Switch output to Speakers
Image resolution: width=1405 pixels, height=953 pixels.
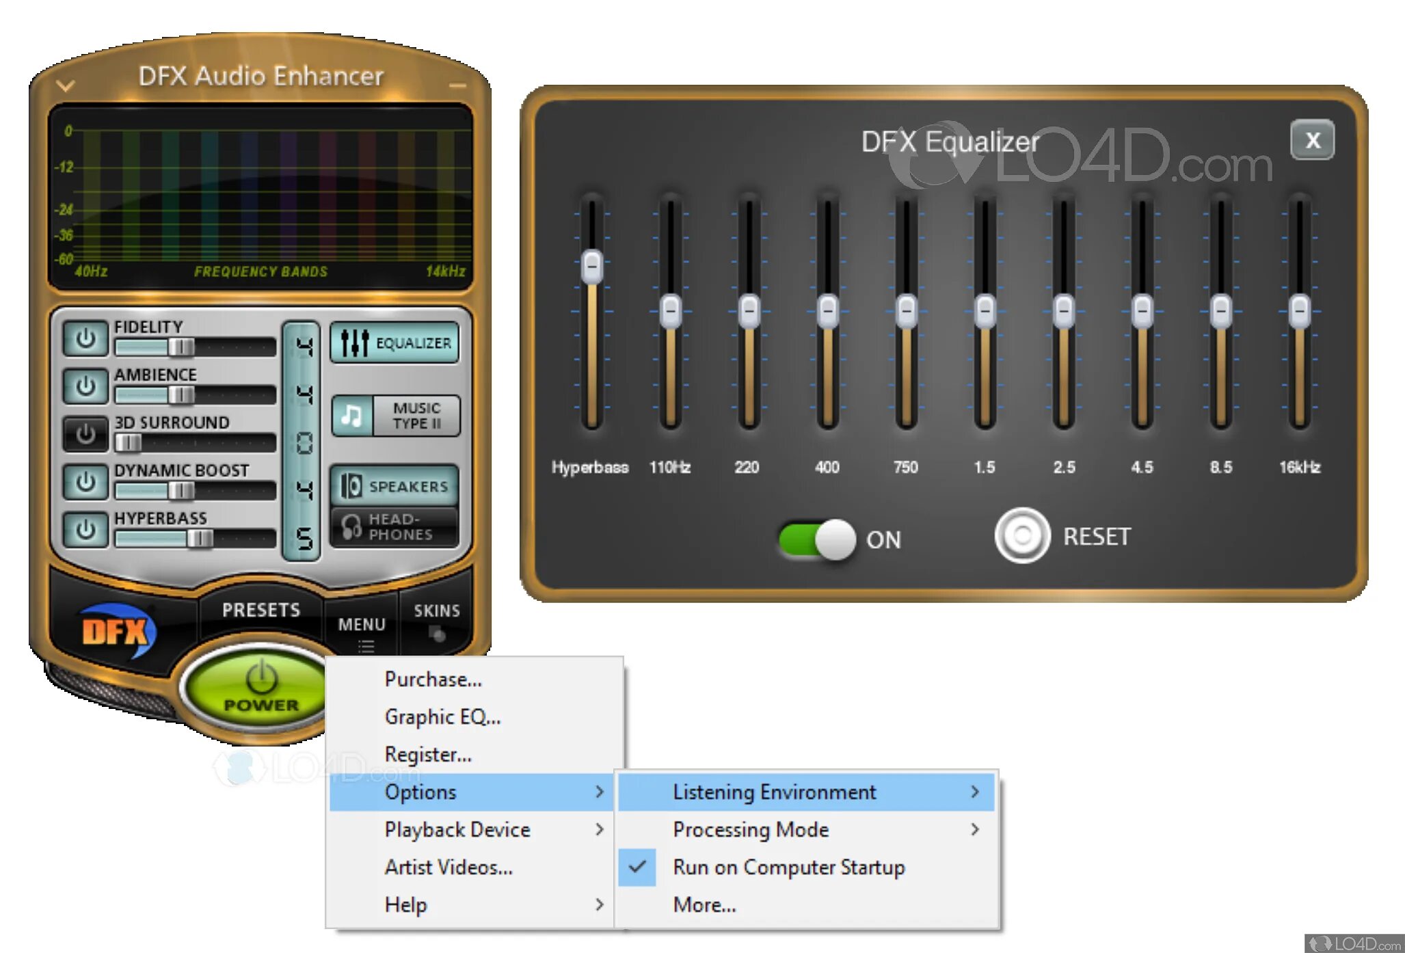(x=395, y=486)
